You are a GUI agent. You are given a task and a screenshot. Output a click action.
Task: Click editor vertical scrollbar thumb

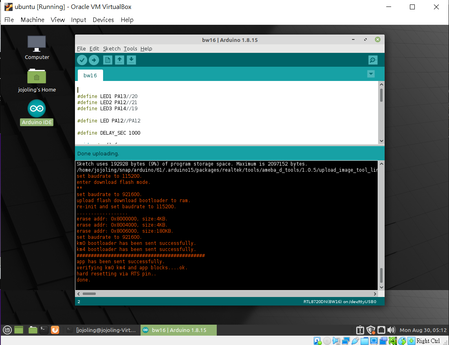[381, 95]
